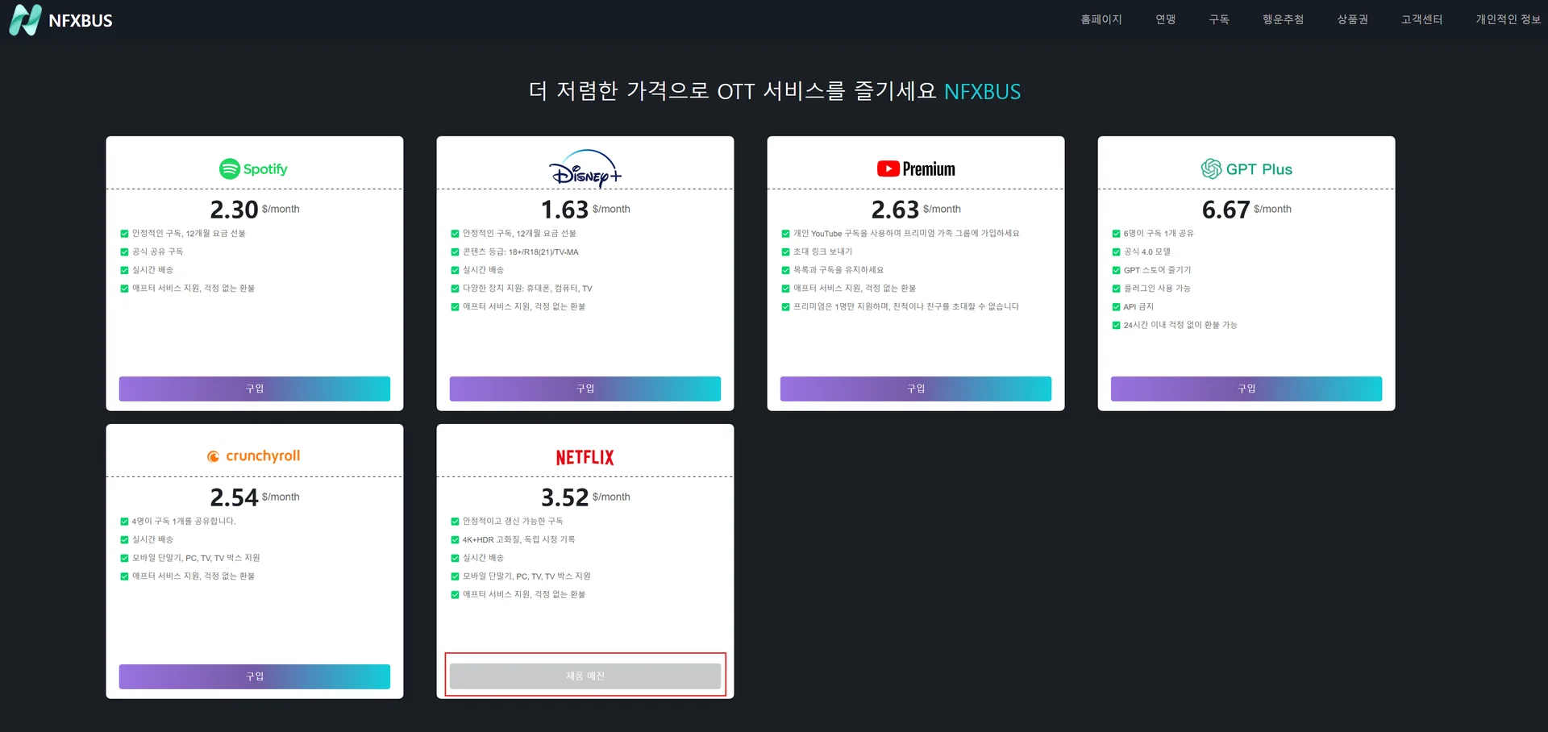Image resolution: width=1548 pixels, height=732 pixels.
Task: Click '개인 YouTube 구독을 사용하여' feature text
Action: [906, 234]
